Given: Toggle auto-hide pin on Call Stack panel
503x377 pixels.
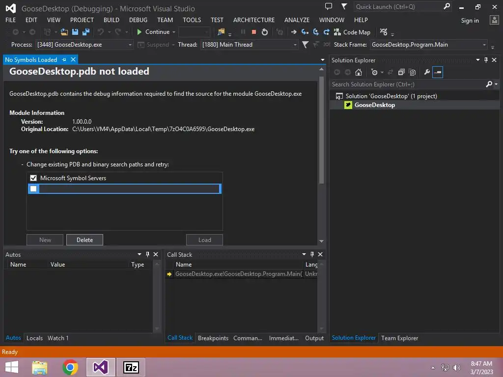Looking at the screenshot, I should pos(312,254).
